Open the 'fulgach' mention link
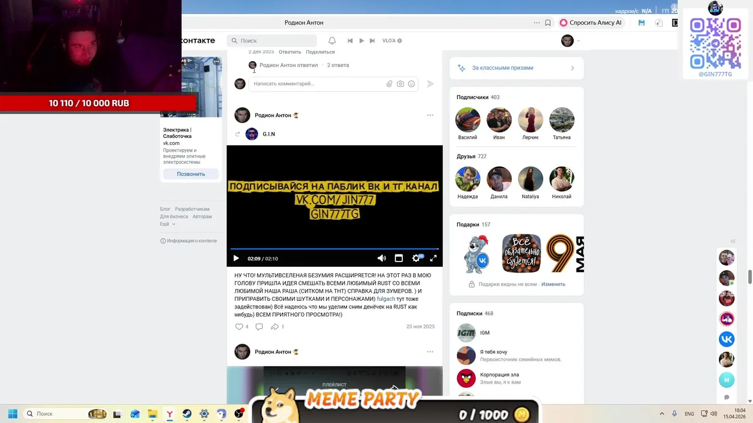Viewport: 753px width, 423px height. (x=386, y=299)
